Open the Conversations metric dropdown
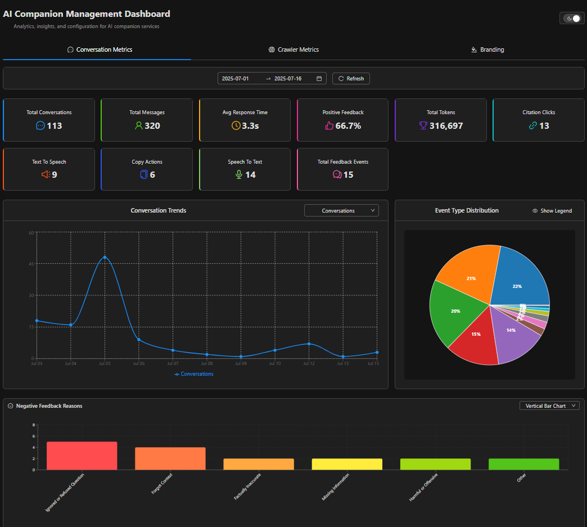The image size is (587, 527). pos(341,210)
